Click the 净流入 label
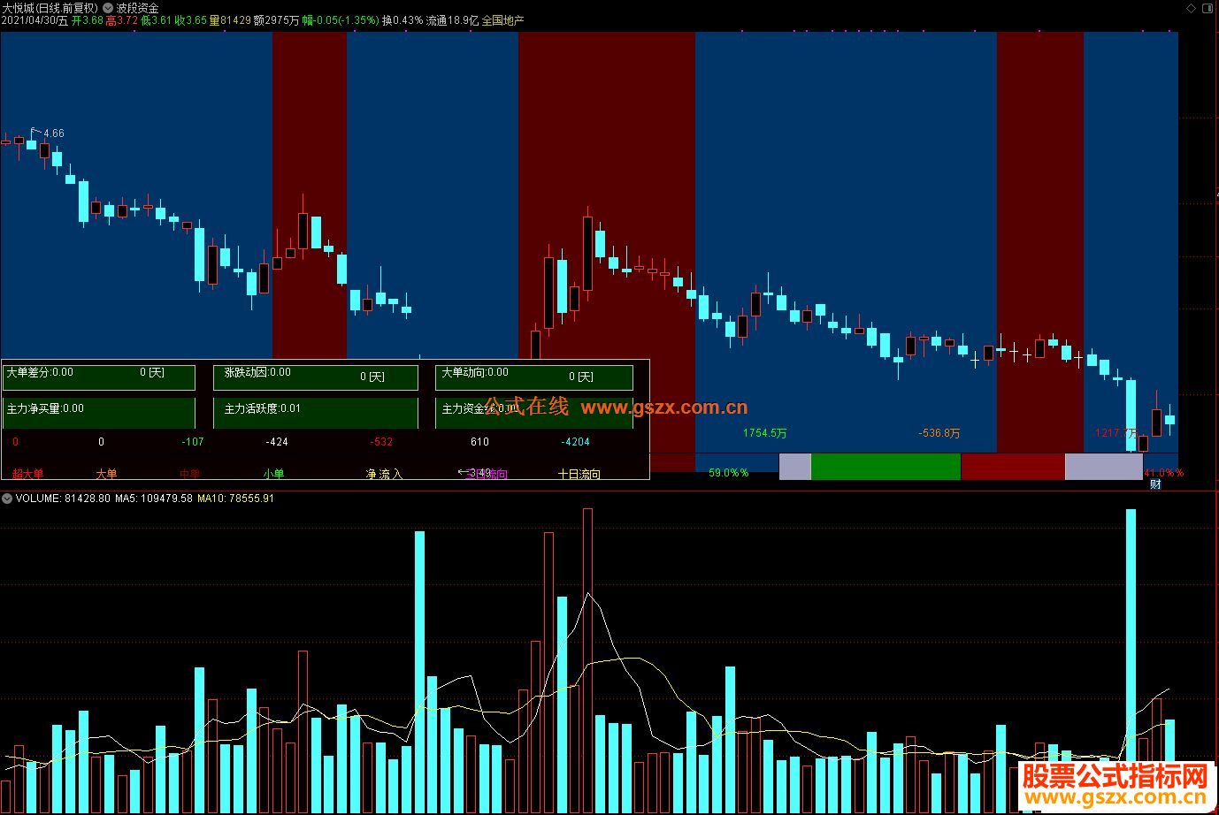Screen dimensions: 1219x815 tap(384, 475)
